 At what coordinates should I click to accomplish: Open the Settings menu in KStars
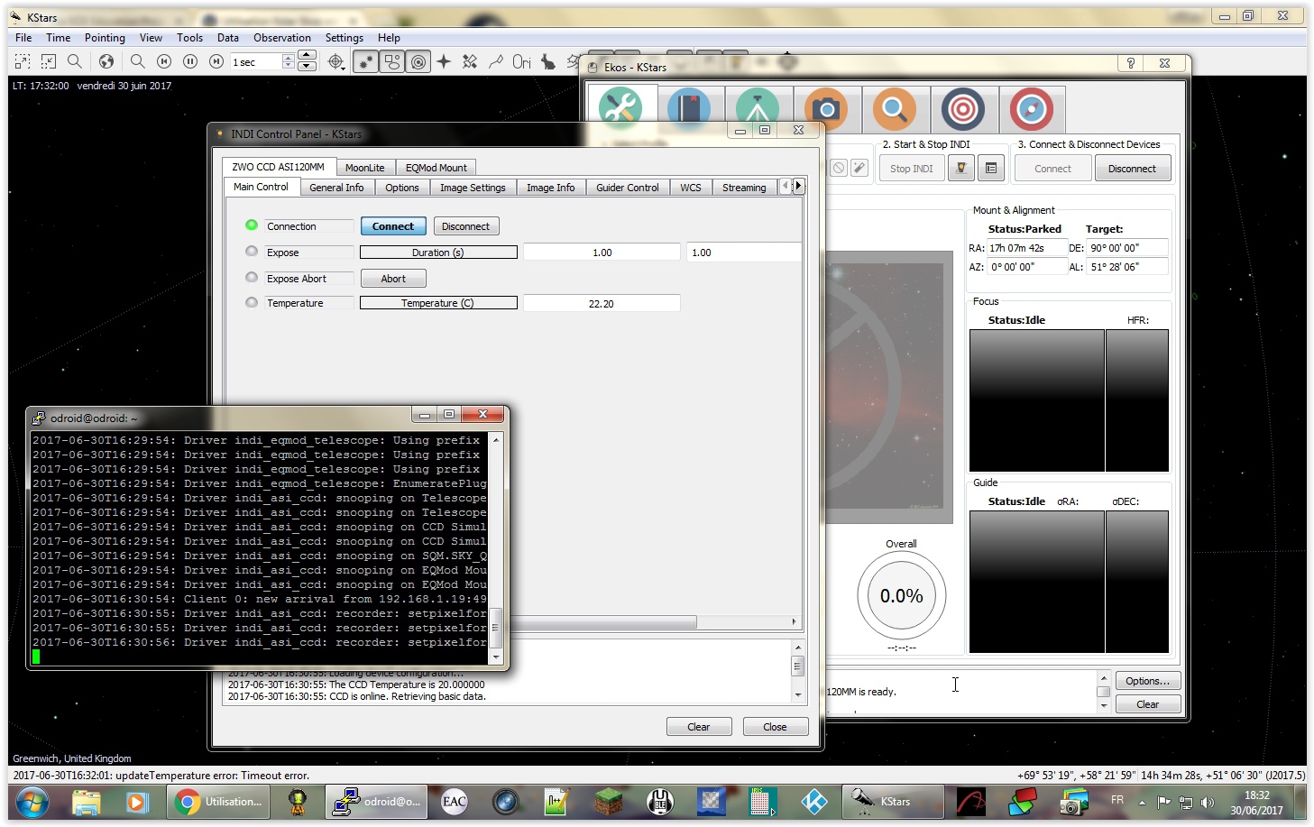(x=344, y=38)
